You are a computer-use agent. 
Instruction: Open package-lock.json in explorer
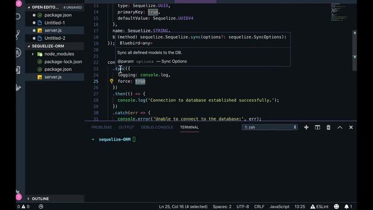point(63,62)
